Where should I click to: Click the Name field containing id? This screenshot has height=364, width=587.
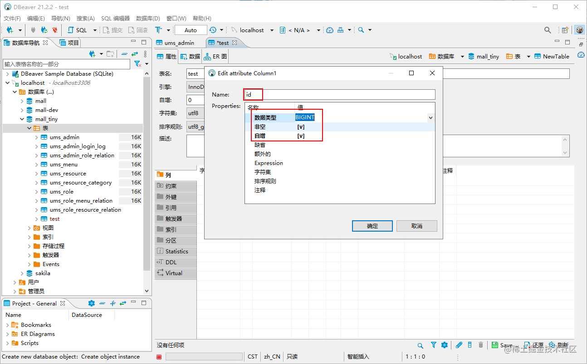[340, 95]
